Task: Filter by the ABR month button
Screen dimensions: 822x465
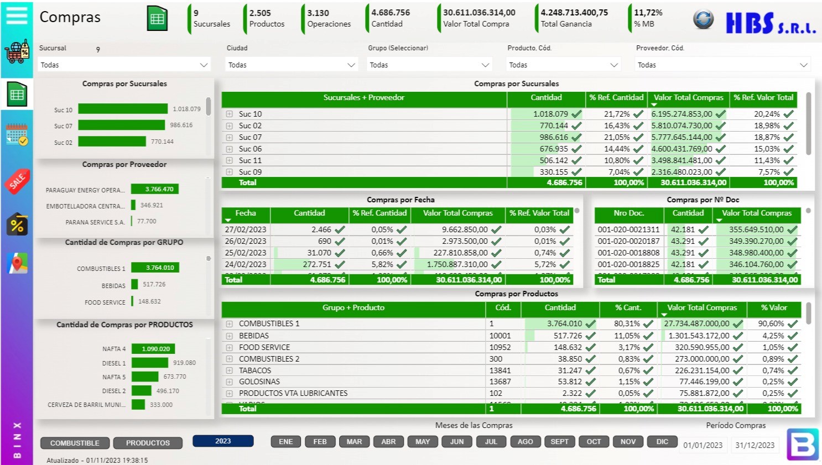Action: pyautogui.click(x=389, y=441)
